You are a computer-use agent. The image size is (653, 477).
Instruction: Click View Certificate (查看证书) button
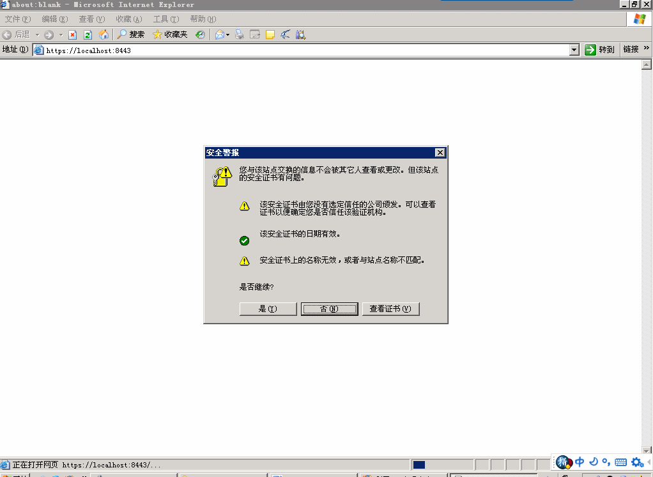(390, 309)
